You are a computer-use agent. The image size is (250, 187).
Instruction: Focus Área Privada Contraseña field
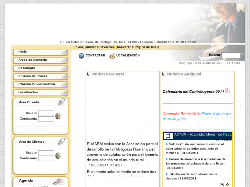click(46, 119)
